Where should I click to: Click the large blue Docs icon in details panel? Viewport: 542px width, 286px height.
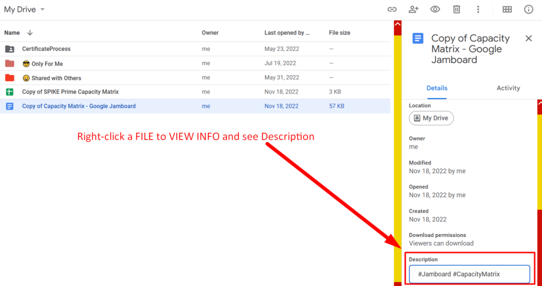click(x=418, y=39)
